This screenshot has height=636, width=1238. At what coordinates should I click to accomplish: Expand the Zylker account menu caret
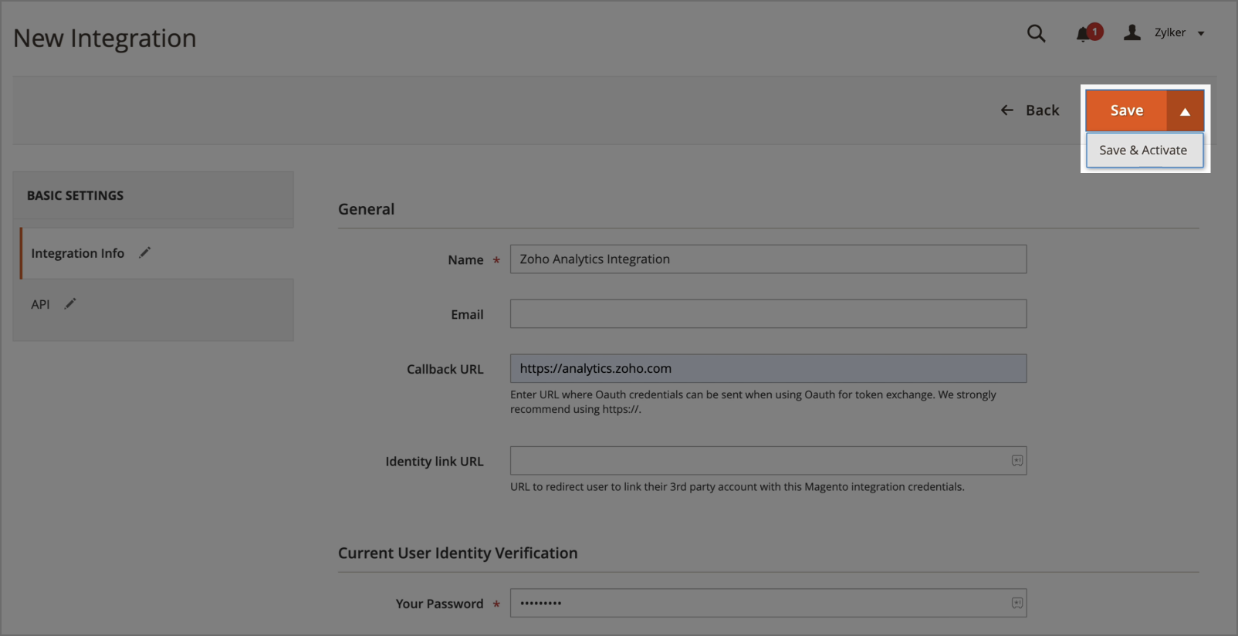tap(1201, 33)
